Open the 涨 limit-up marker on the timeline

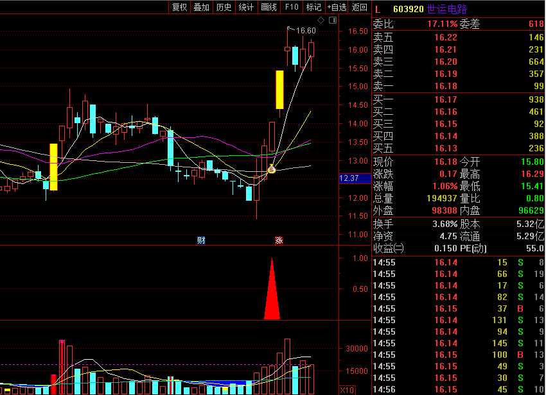click(279, 240)
